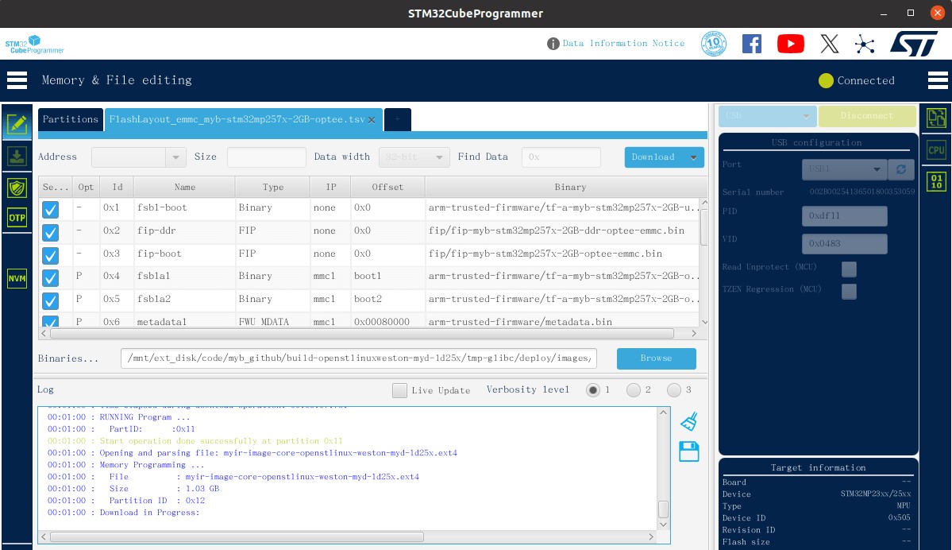
Task: Click the PID 0xdf11 field
Action: click(845, 215)
